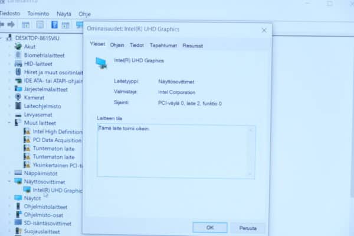Click the forward arrow toolbar icon
The image size is (354, 236).
(x=11, y=24)
